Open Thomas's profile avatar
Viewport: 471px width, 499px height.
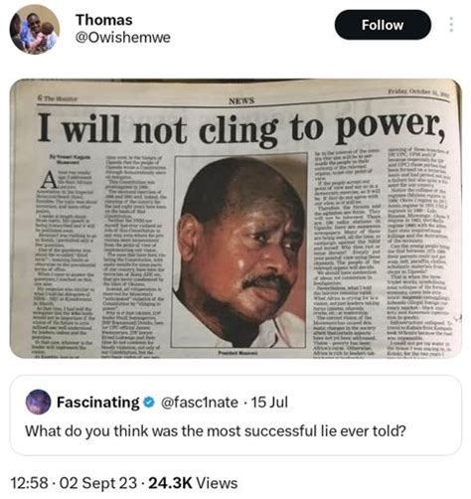pyautogui.click(x=35, y=29)
